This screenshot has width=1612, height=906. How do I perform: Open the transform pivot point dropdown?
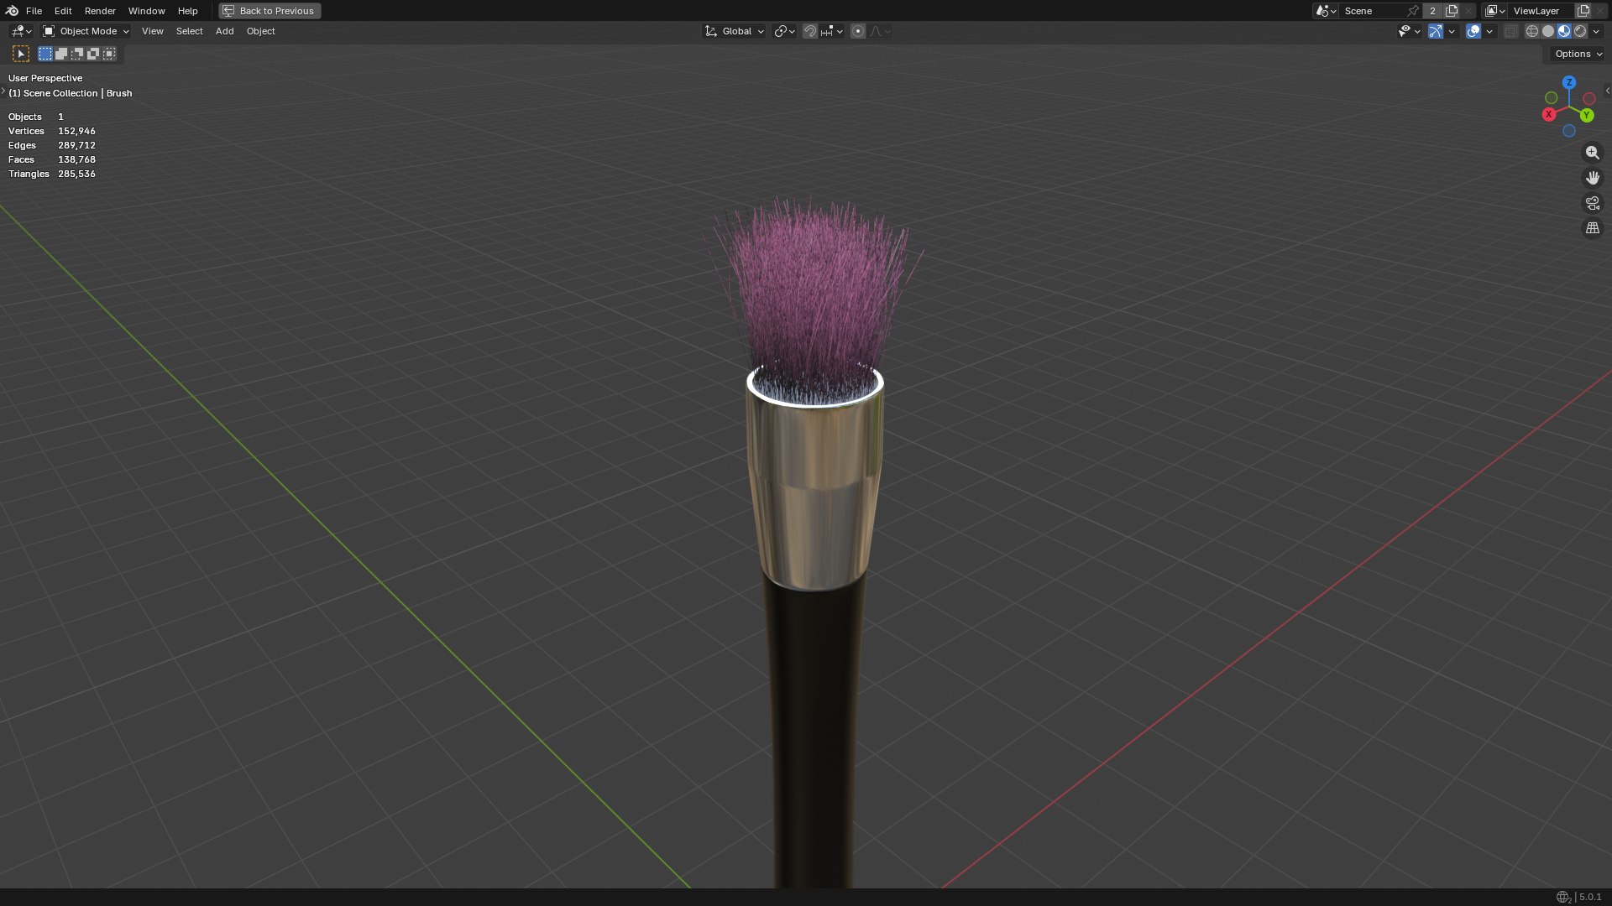[784, 31]
